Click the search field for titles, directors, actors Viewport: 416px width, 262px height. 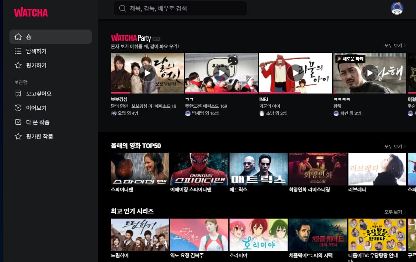point(181,8)
